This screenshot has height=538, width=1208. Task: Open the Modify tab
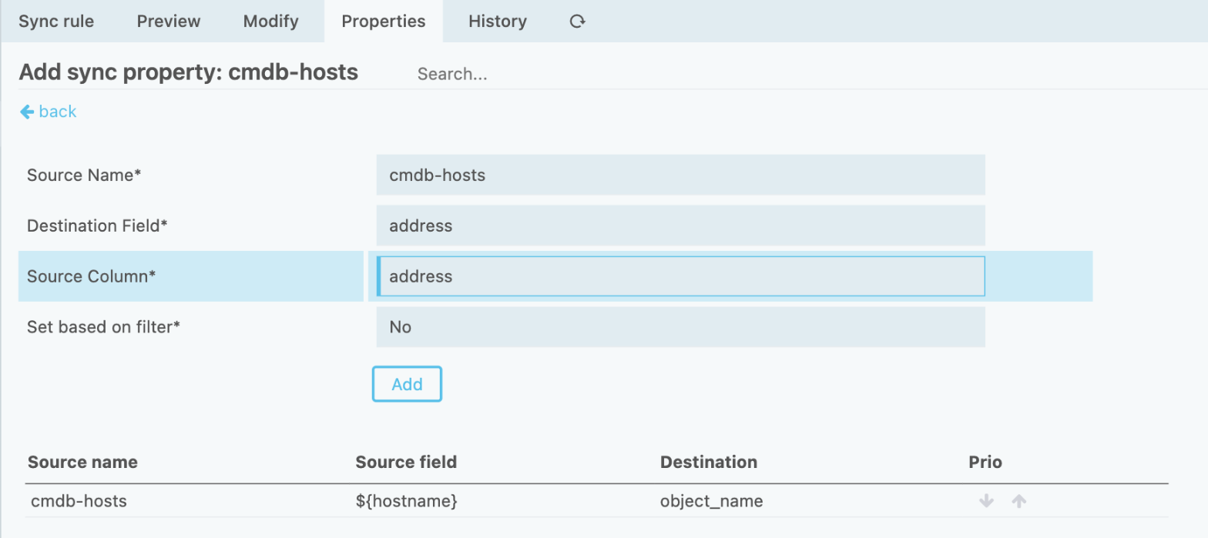coord(271,21)
